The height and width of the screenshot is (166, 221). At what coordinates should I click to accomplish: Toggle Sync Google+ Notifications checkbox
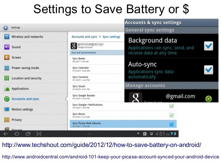click(x=171, y=106)
